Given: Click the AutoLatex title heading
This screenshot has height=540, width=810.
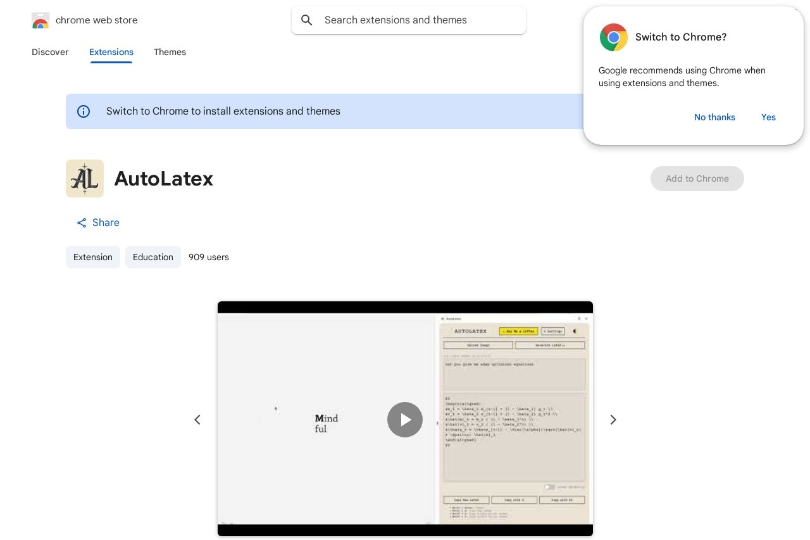Looking at the screenshot, I should pyautogui.click(x=164, y=179).
